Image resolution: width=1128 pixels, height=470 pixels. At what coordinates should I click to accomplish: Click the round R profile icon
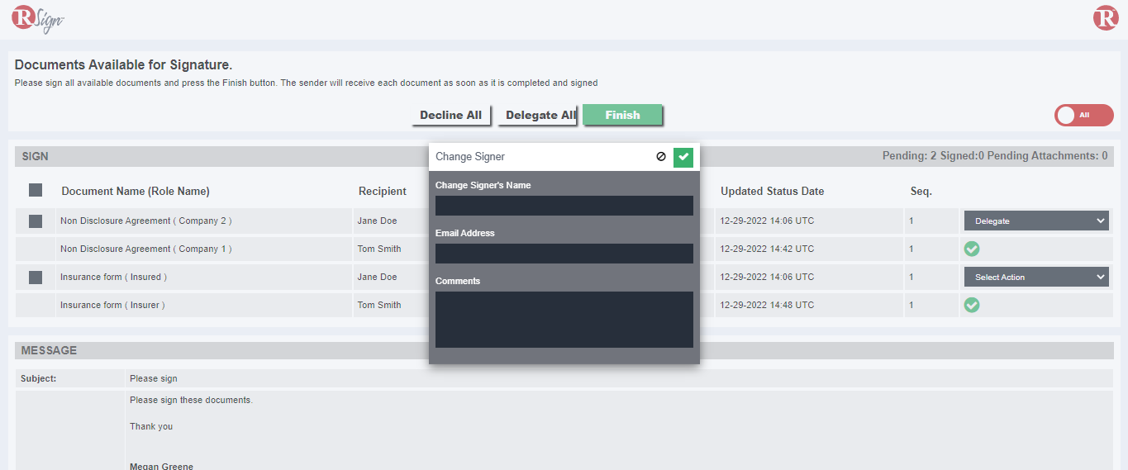pos(1105,18)
